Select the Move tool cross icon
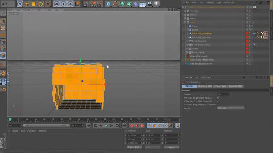273x153 pixels. pos(27,4)
